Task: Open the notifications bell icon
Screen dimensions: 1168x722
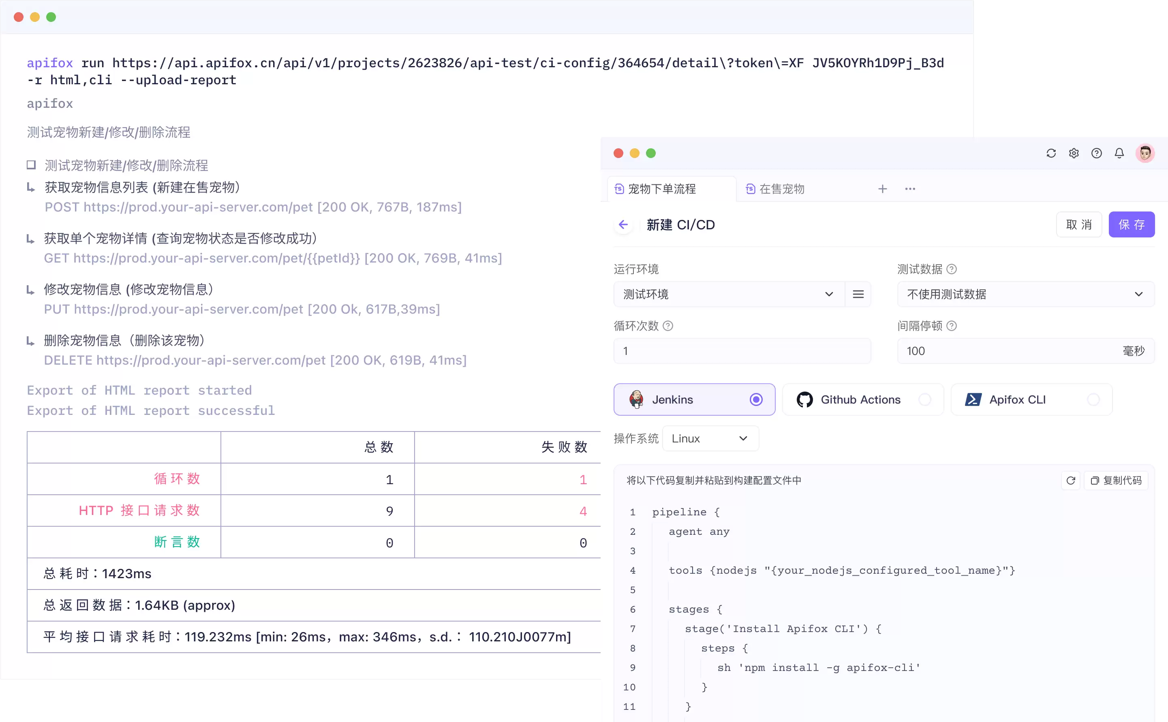Action: pyautogui.click(x=1119, y=153)
